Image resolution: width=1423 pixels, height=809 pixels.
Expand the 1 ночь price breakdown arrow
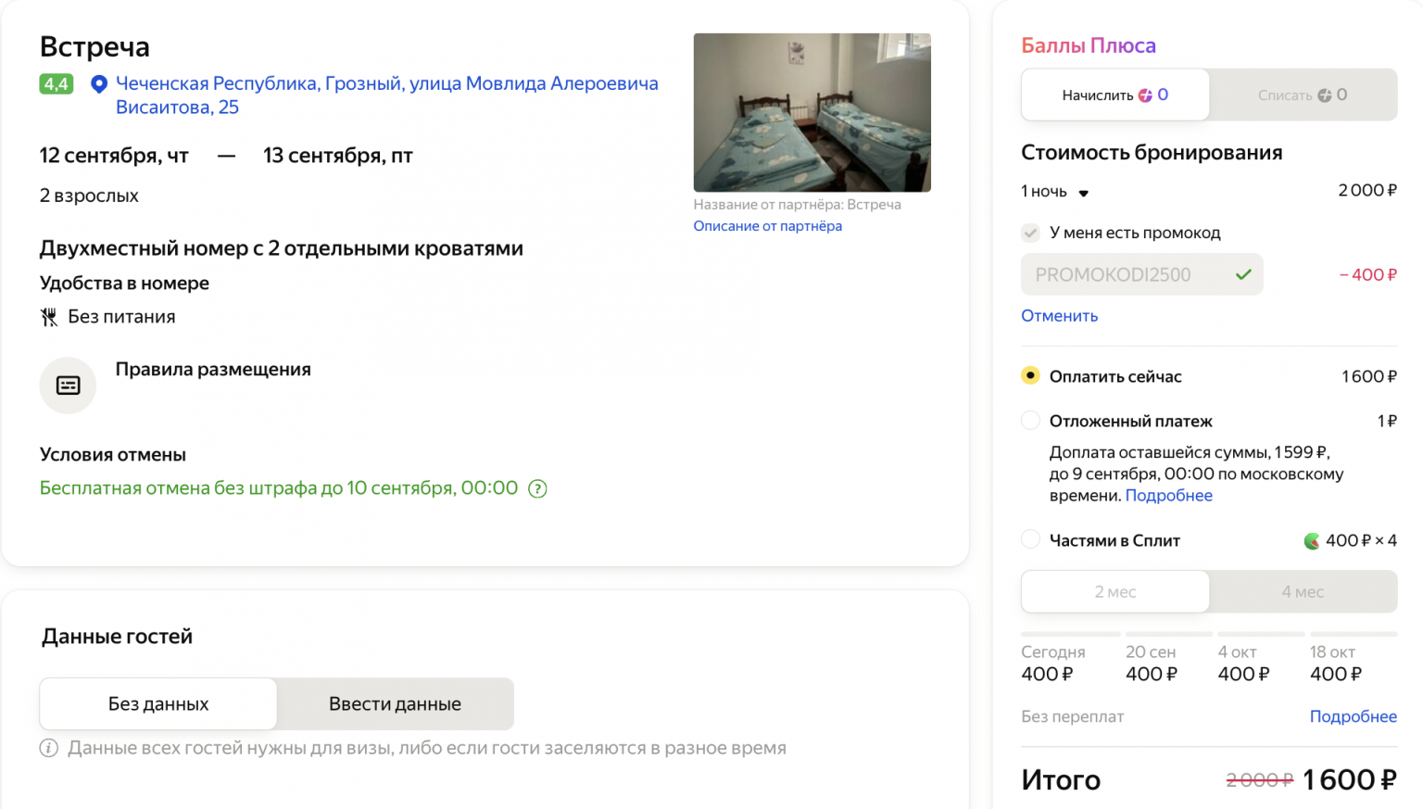tap(1083, 193)
